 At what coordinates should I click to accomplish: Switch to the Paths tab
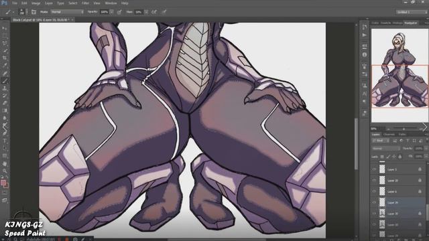click(402, 135)
